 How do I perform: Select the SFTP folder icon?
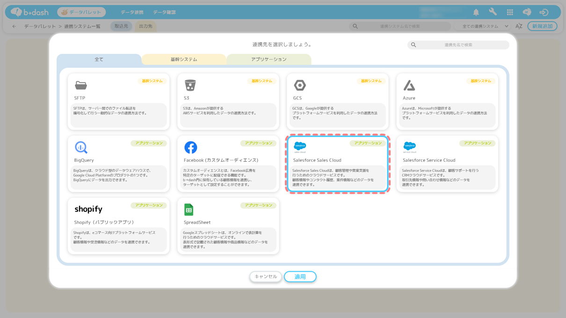(81, 85)
